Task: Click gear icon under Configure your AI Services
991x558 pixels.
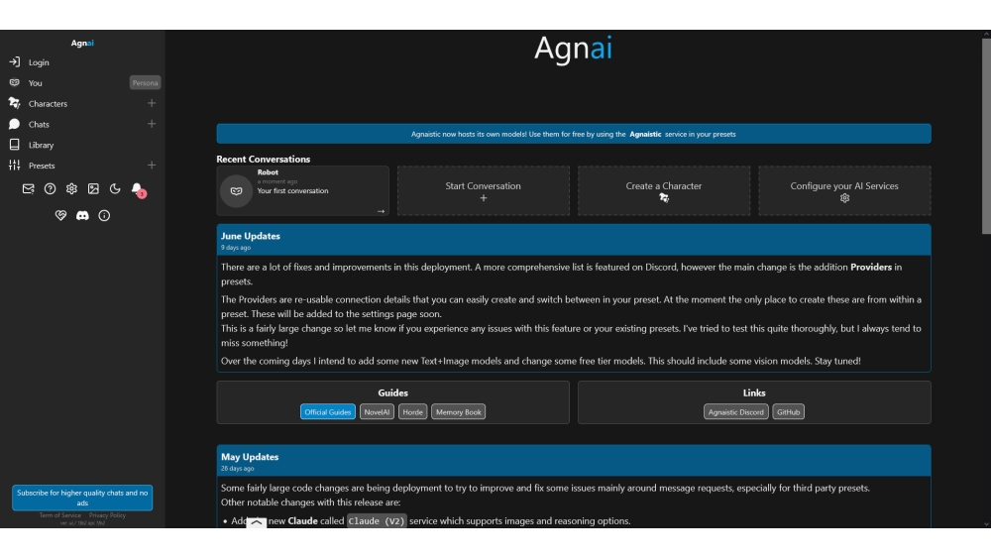Action: click(x=844, y=198)
